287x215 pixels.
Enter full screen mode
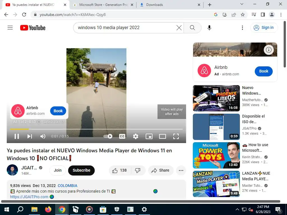pyautogui.click(x=176, y=136)
